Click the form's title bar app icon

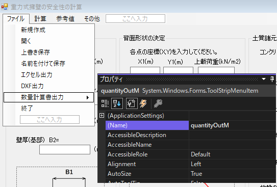[5, 7]
